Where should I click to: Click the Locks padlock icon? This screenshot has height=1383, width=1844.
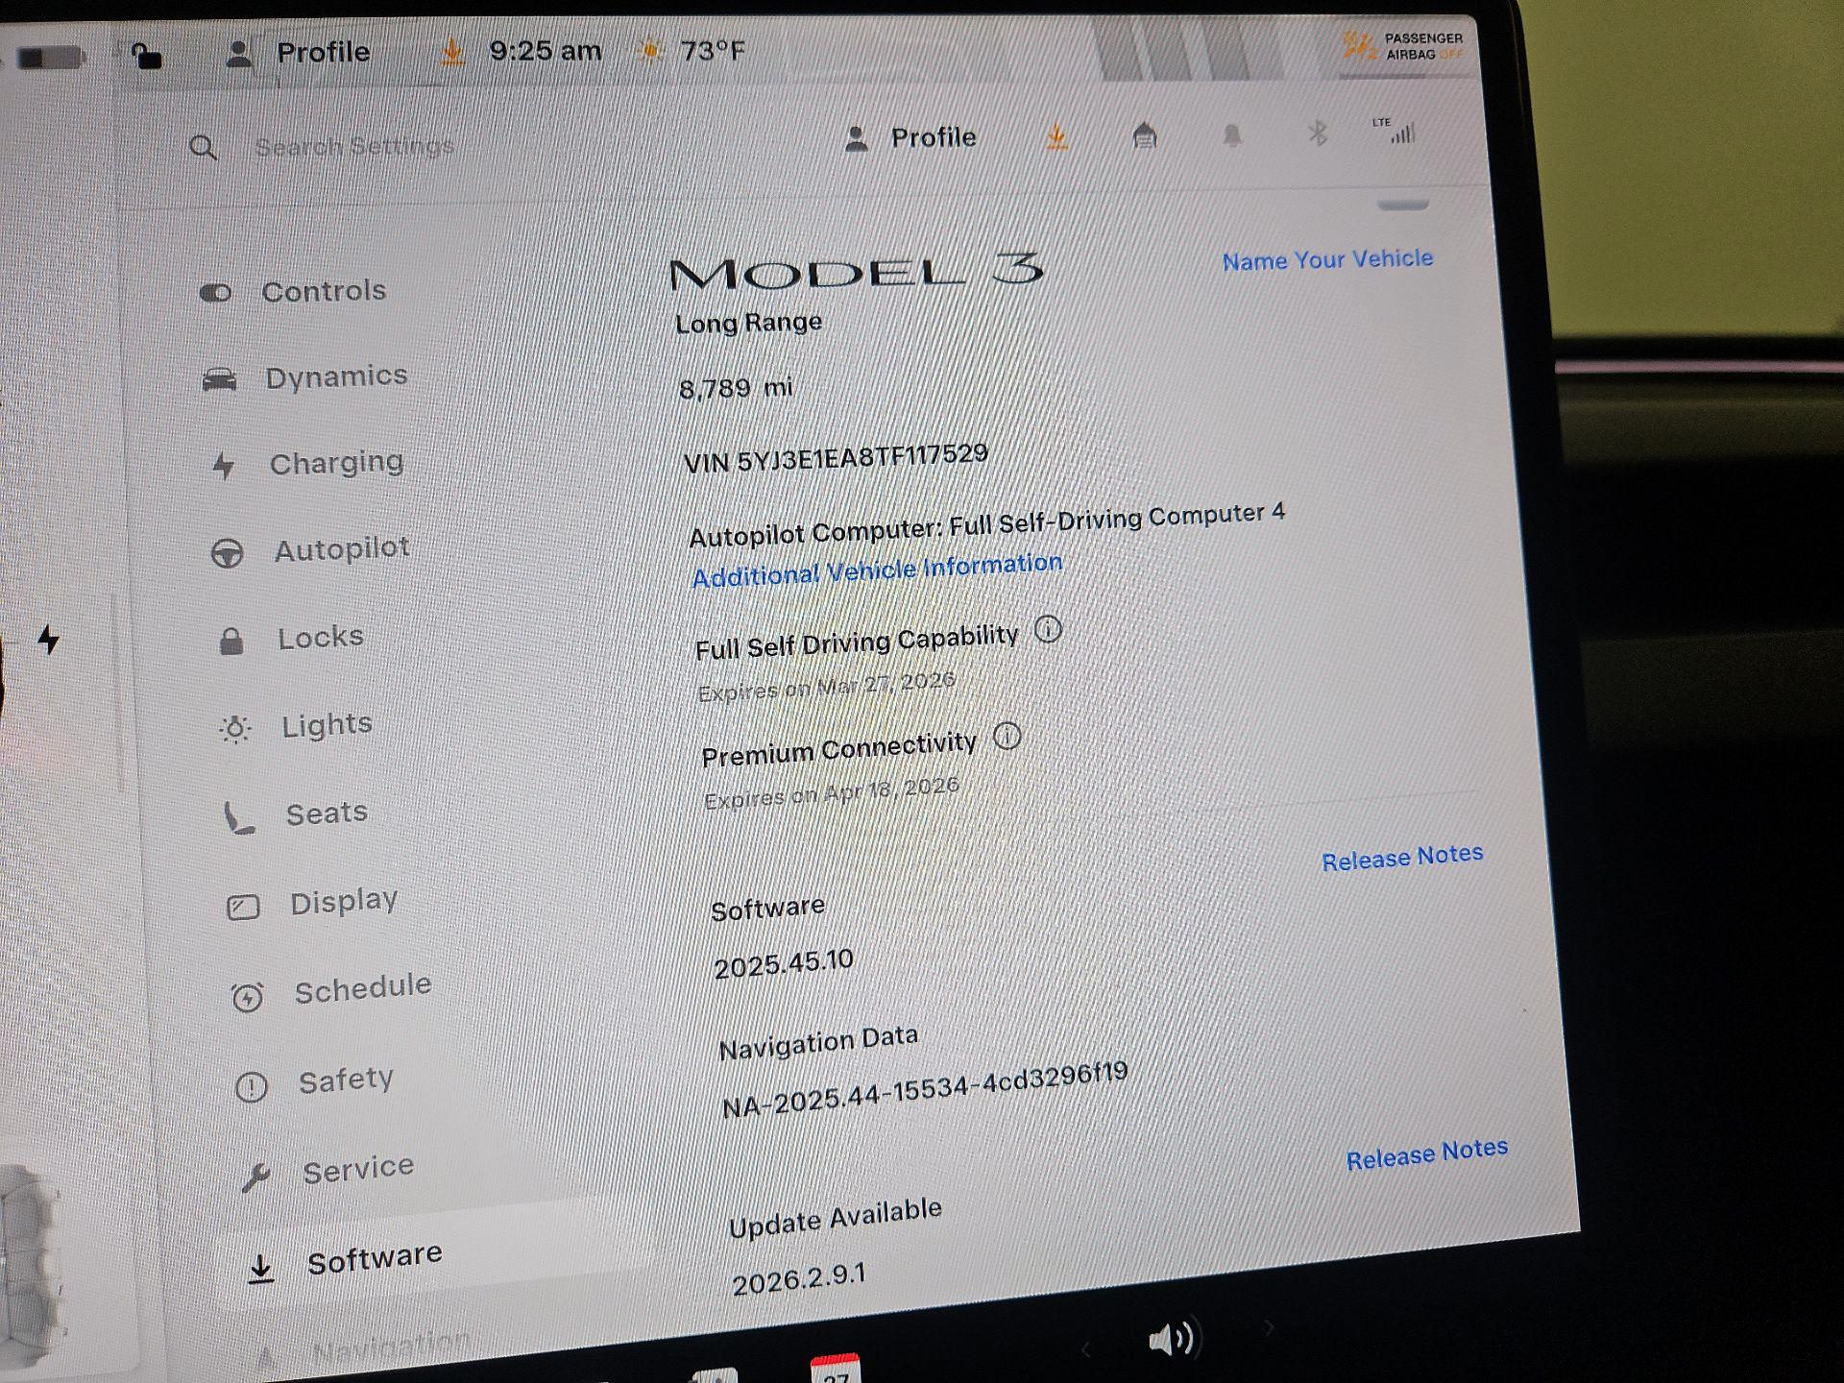230,641
